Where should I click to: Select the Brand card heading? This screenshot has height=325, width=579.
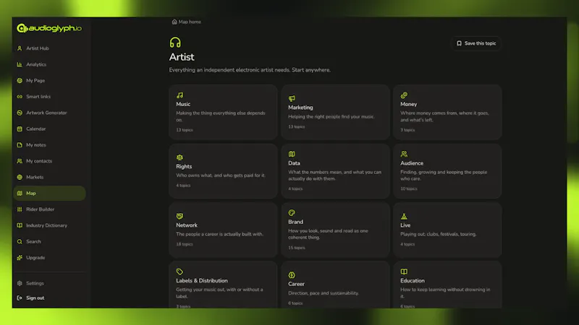coord(296,222)
